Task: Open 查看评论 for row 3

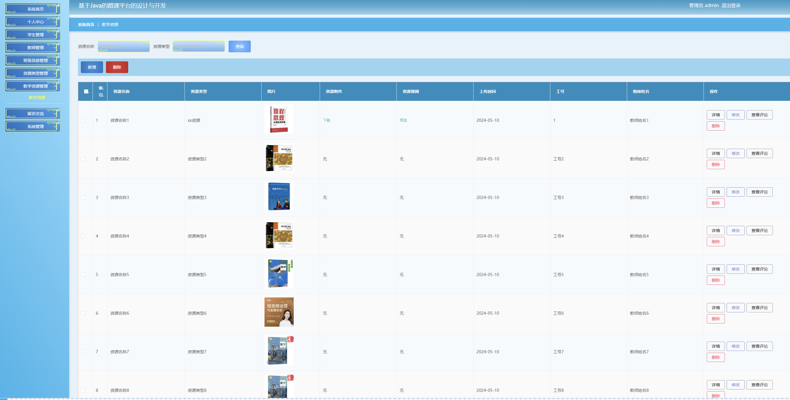Action: [x=759, y=192]
